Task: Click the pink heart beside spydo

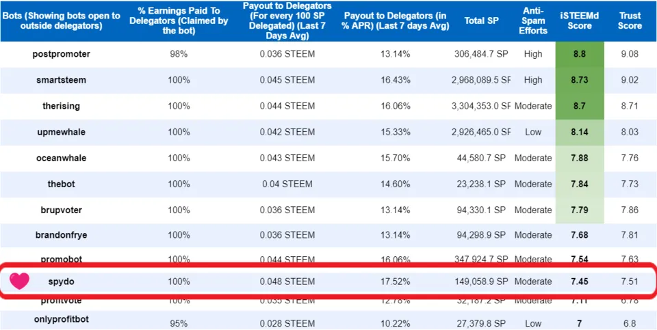Action: [19, 281]
